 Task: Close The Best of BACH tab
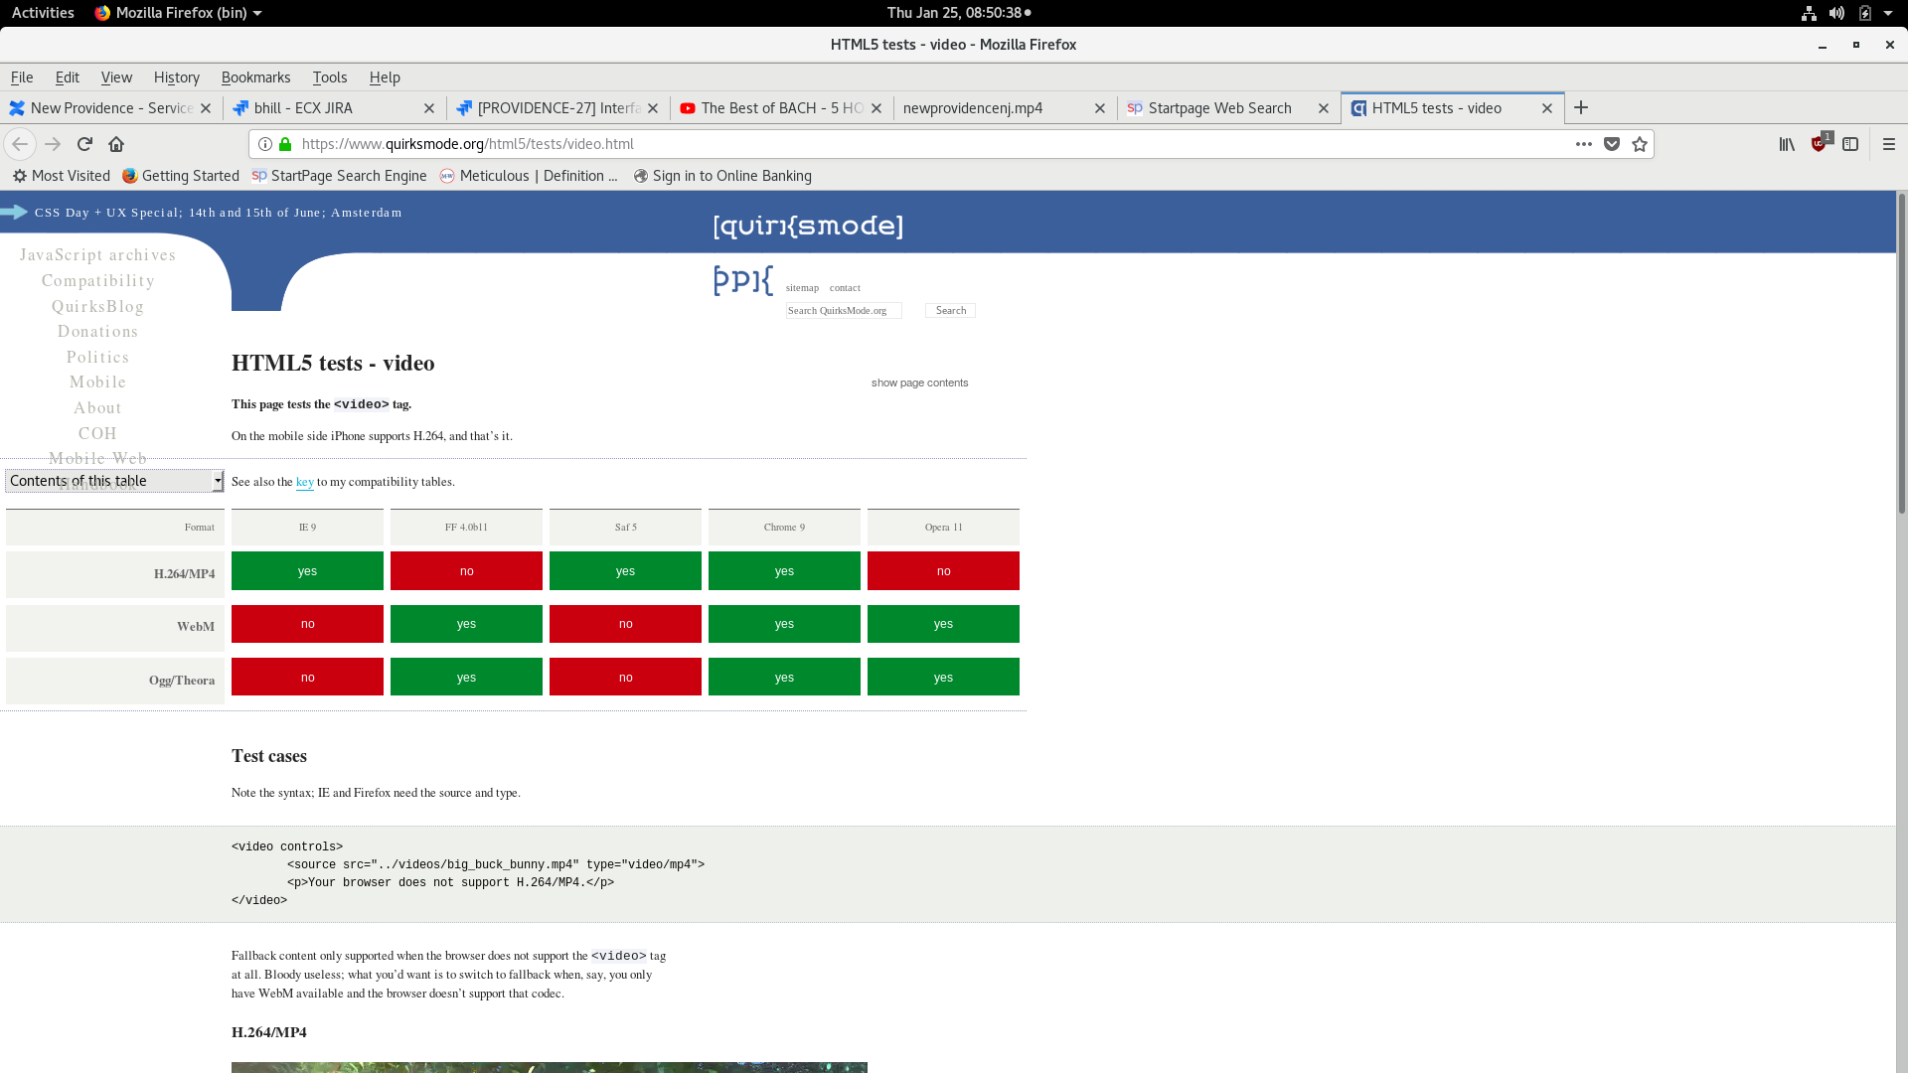click(876, 108)
